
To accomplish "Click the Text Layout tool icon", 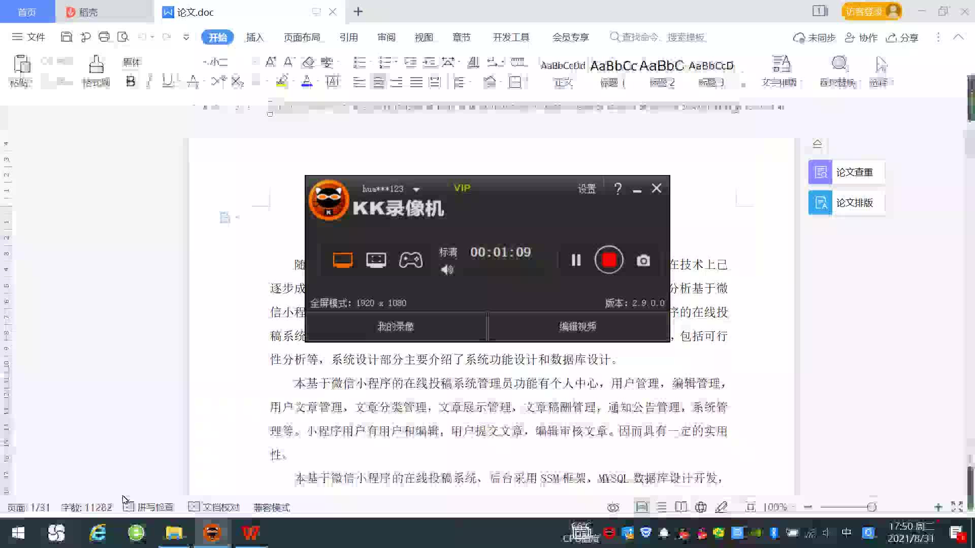I will pyautogui.click(x=781, y=64).
